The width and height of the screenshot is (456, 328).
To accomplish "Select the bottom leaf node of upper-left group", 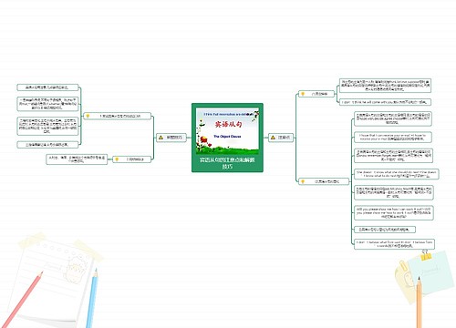I will pos(47,145).
